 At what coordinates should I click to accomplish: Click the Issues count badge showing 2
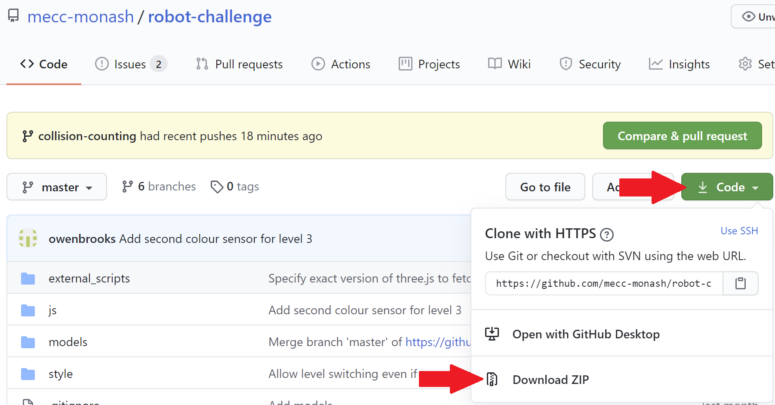pyautogui.click(x=159, y=64)
